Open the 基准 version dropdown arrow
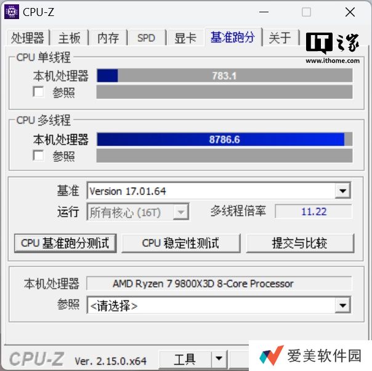Viewport: 372px width, 371px height. tap(342, 191)
